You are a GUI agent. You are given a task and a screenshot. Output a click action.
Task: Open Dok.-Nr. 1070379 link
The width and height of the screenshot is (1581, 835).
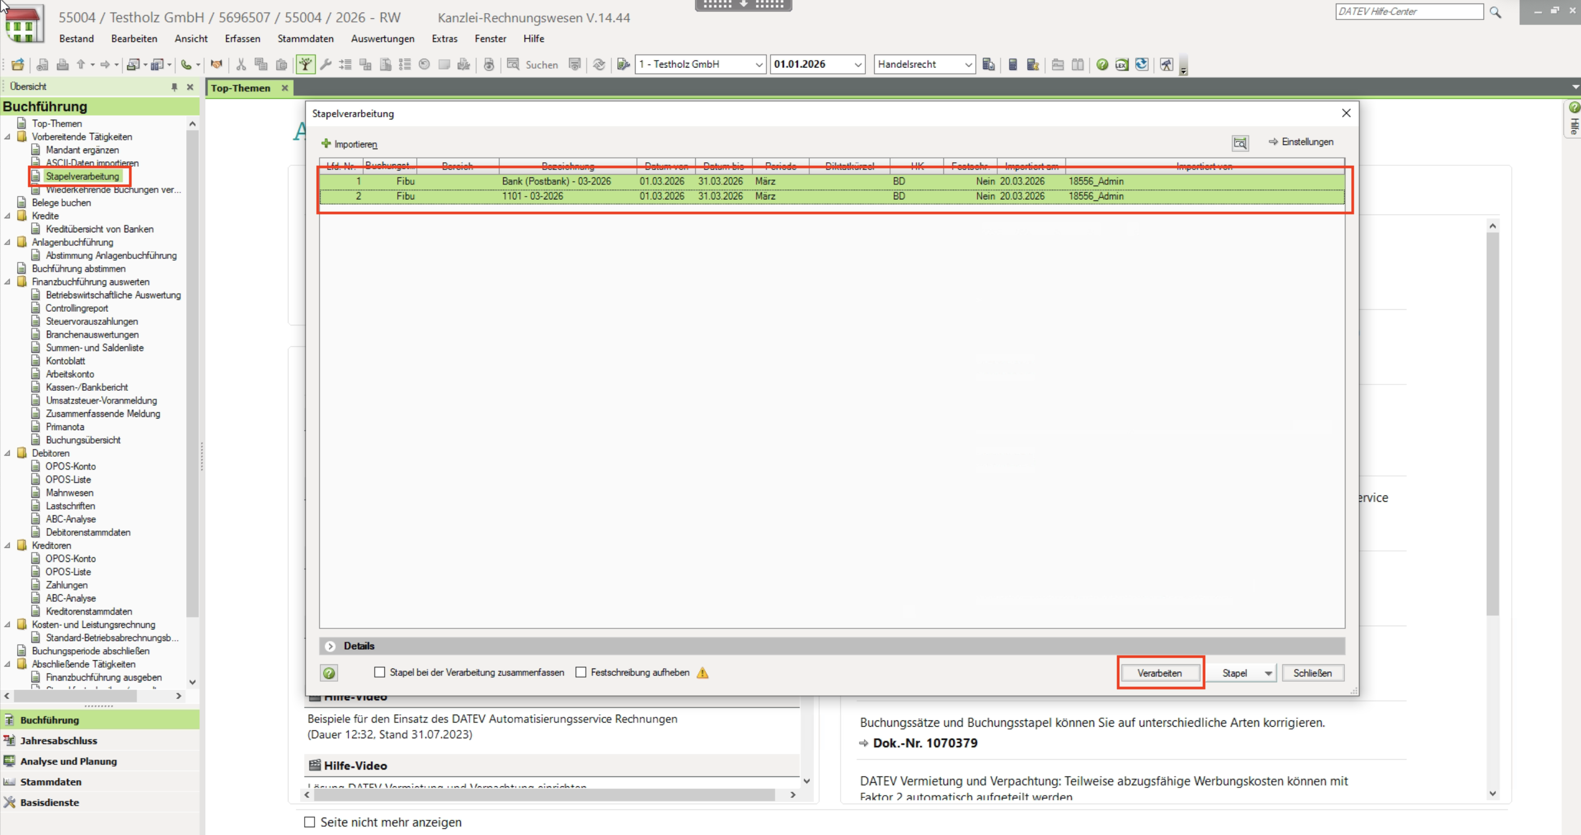click(925, 743)
